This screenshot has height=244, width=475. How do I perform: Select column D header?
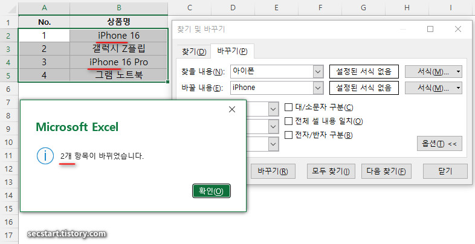pyautogui.click(x=233, y=8)
